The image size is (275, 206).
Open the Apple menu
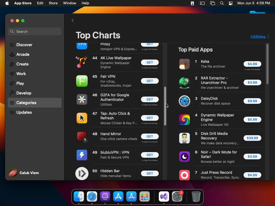[7, 3]
